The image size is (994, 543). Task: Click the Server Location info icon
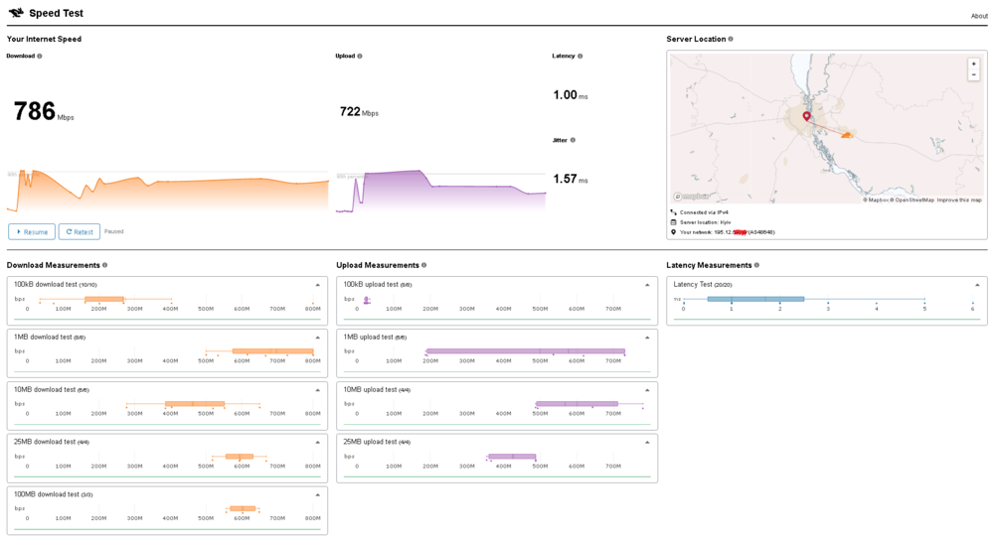point(731,40)
